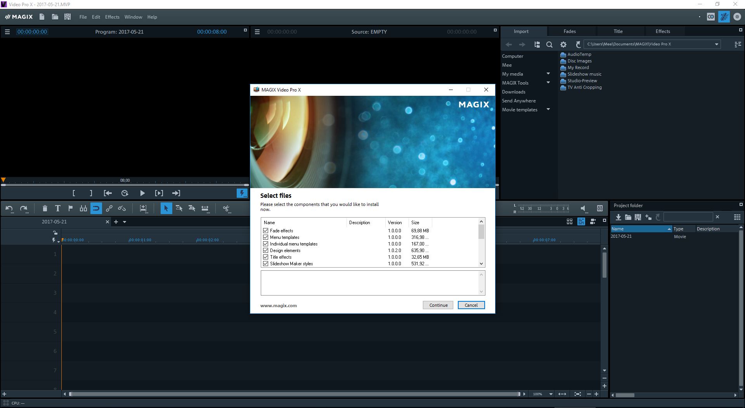Image resolution: width=745 pixels, height=408 pixels.
Task: Open the File menu
Action: tap(83, 17)
